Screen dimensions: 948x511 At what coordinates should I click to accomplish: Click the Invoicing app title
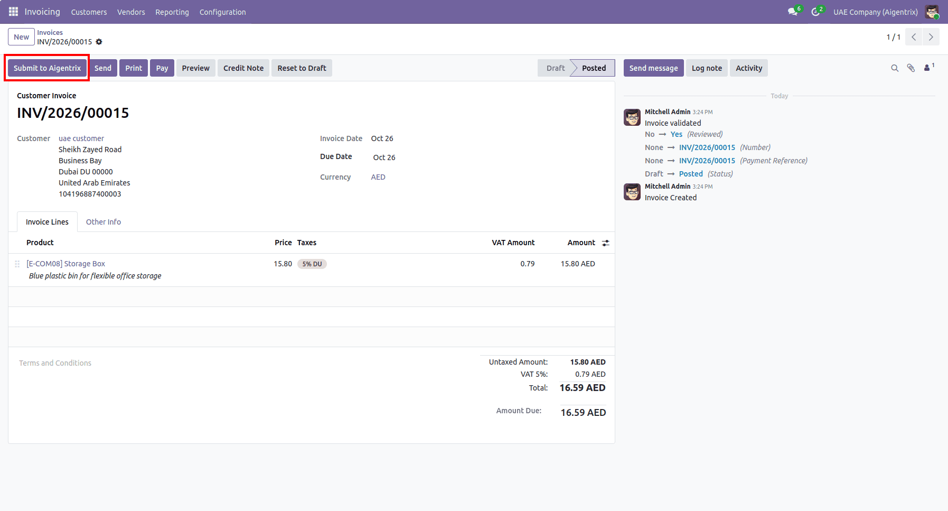(42, 12)
